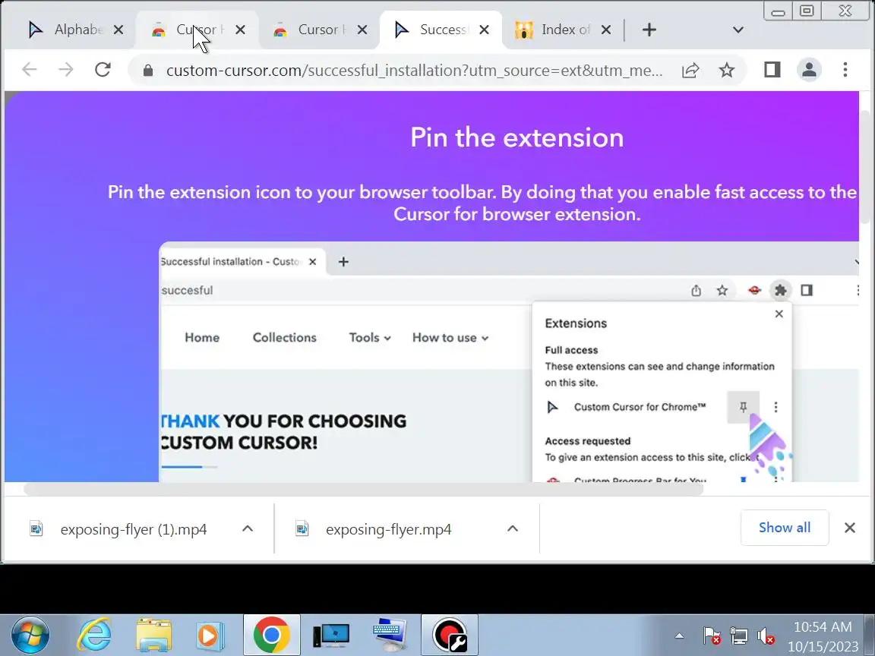The height and width of the screenshot is (656, 875).
Task: Open Windows Media Player from taskbar
Action: click(210, 635)
